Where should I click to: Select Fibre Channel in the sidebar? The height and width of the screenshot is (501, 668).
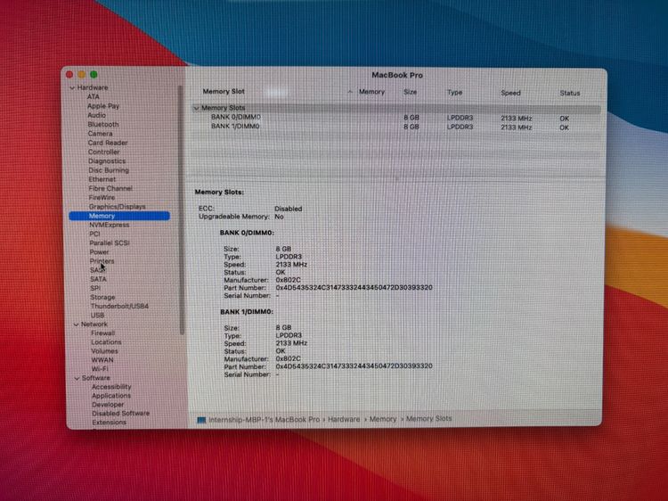pyautogui.click(x=110, y=188)
